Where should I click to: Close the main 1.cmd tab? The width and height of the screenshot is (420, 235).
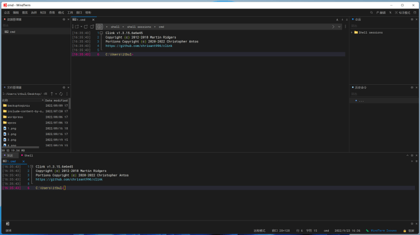pos(93,20)
